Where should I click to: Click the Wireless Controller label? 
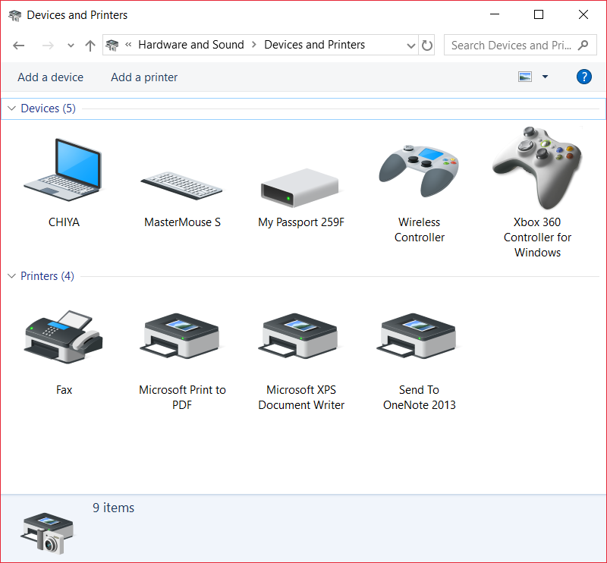tap(420, 230)
